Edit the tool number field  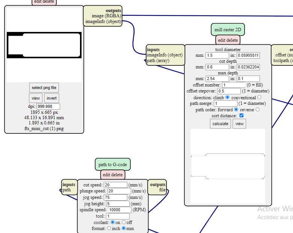click(x=118, y=216)
